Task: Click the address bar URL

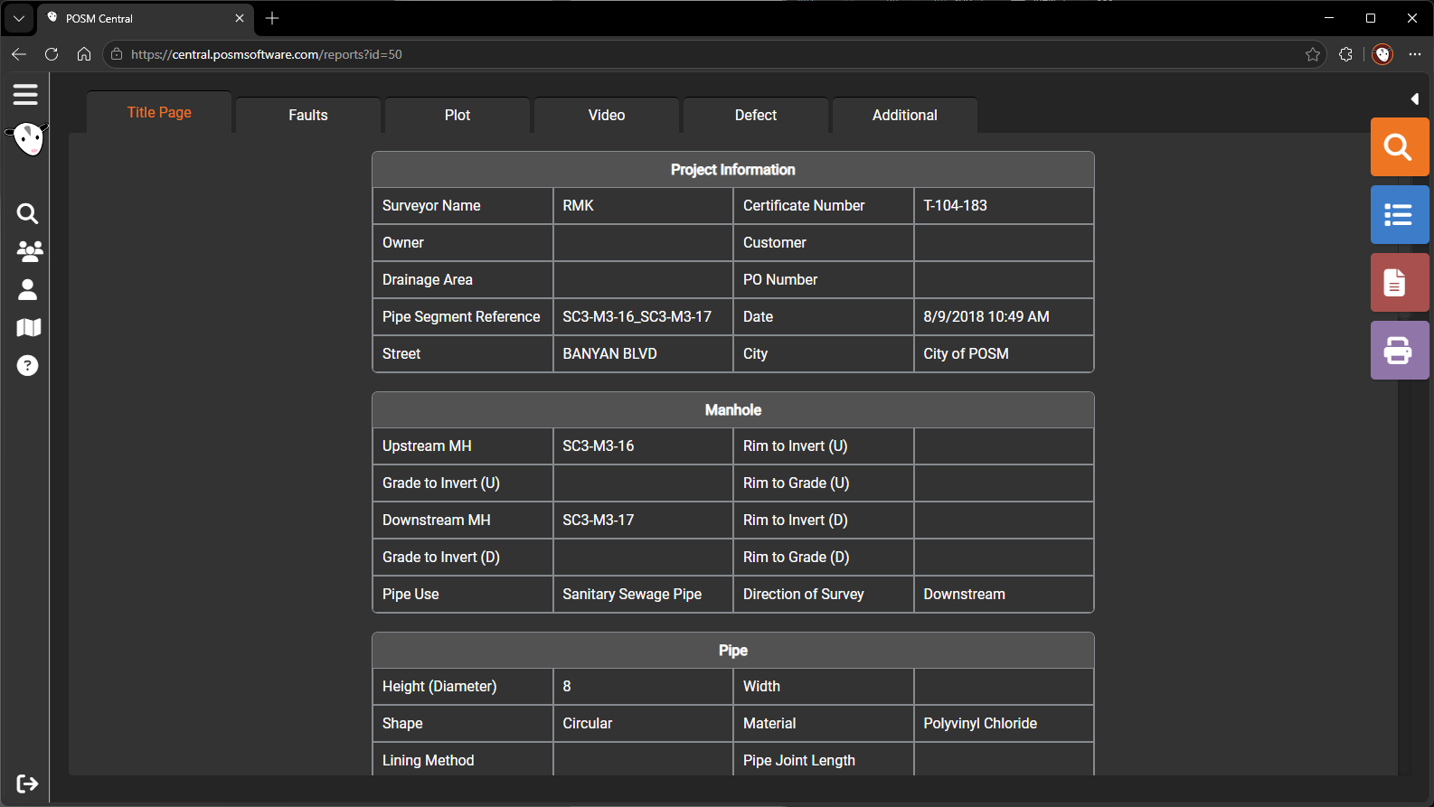Action: pyautogui.click(x=267, y=54)
